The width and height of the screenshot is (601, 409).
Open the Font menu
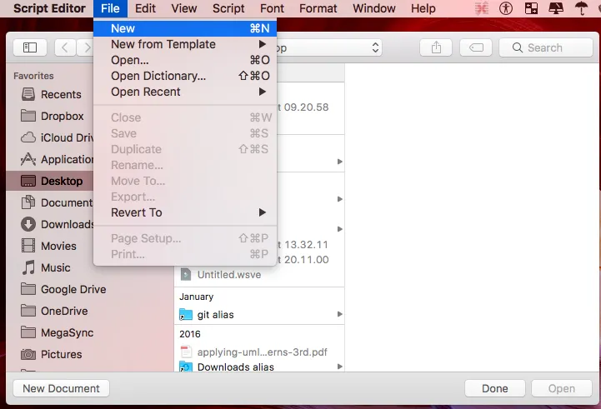(272, 8)
